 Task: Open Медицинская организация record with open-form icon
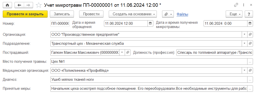pyautogui.click(x=250, y=70)
